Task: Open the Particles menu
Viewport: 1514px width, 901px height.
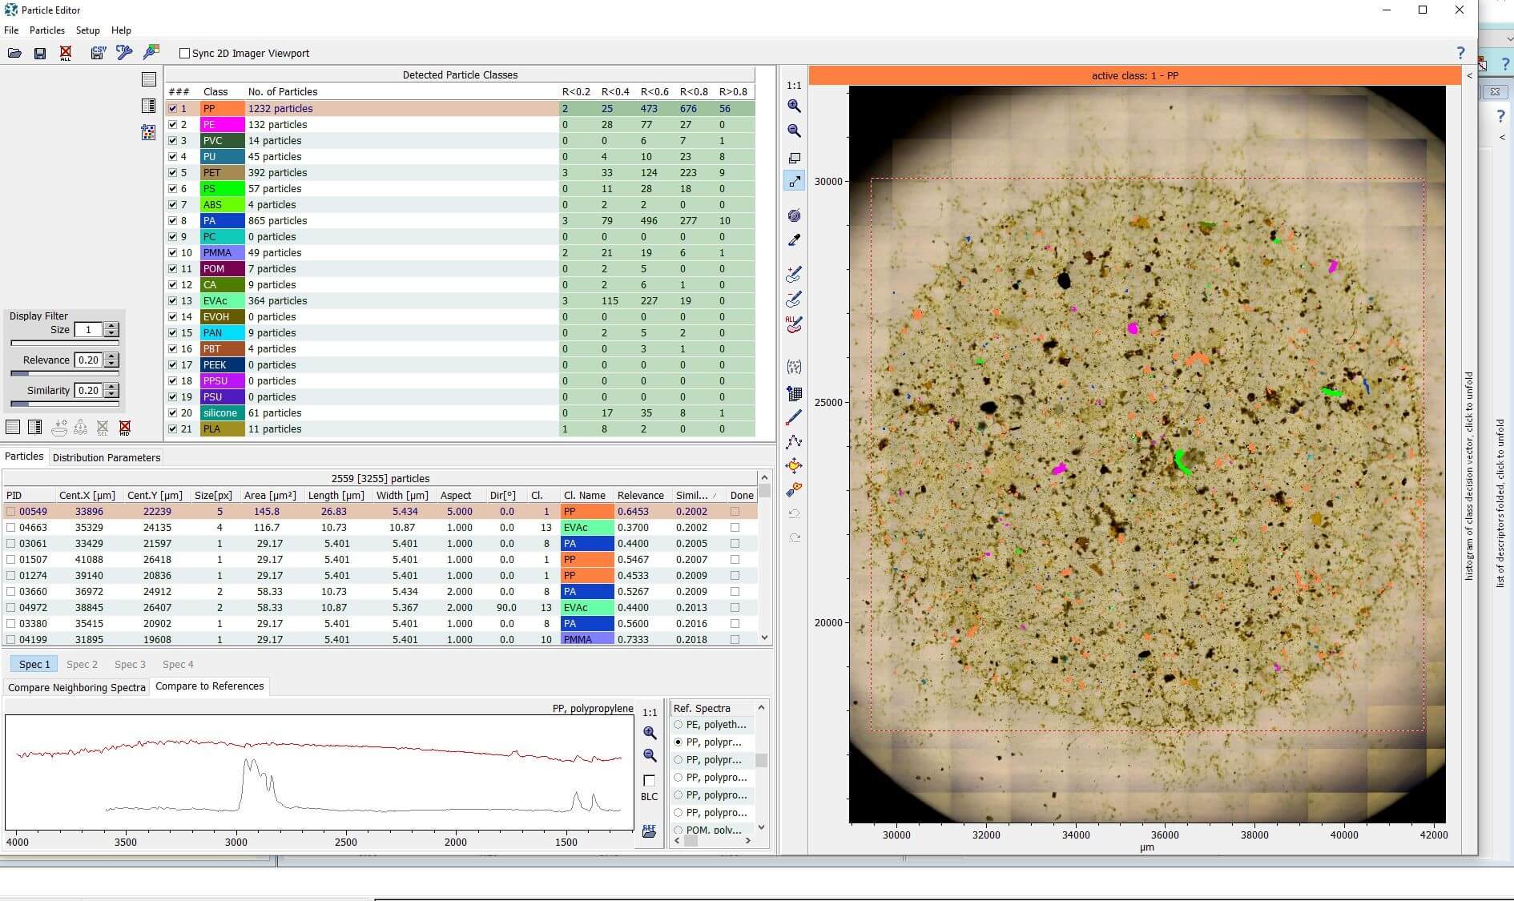Action: click(47, 30)
